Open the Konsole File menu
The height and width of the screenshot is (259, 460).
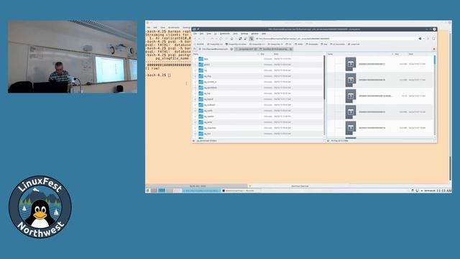click(149, 27)
